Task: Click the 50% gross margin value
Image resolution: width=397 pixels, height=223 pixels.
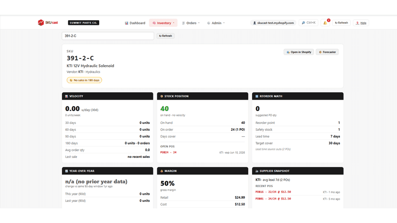Action: tap(167, 183)
